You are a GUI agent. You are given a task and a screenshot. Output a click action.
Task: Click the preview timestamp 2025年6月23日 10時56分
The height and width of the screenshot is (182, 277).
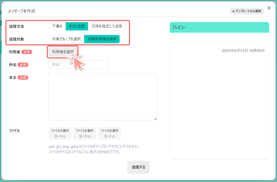243,50
